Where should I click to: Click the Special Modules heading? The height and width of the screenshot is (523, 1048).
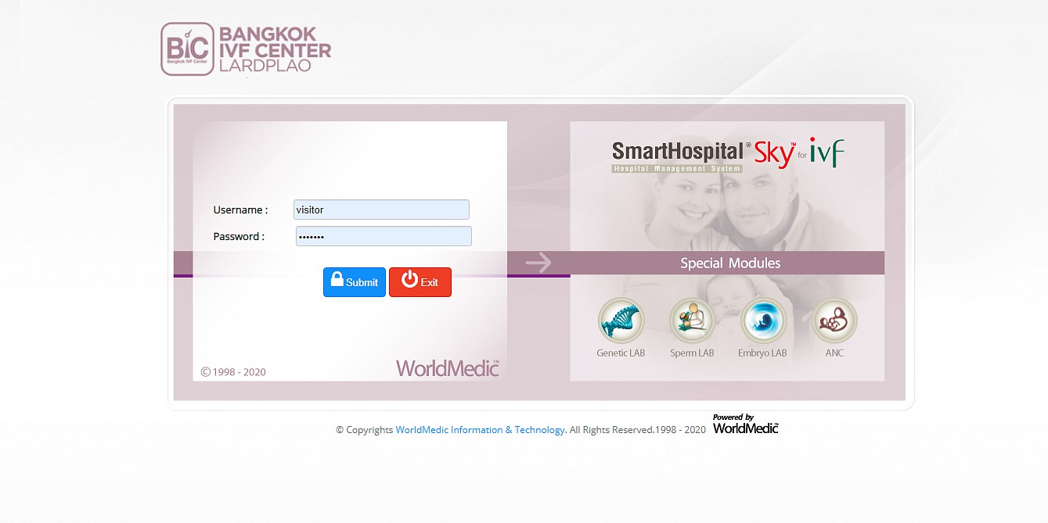[x=730, y=263]
